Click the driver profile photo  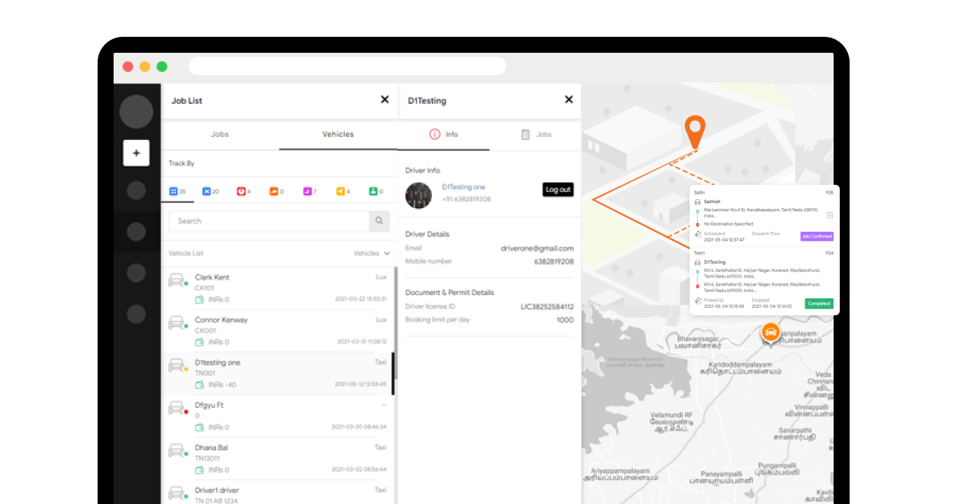[418, 196]
